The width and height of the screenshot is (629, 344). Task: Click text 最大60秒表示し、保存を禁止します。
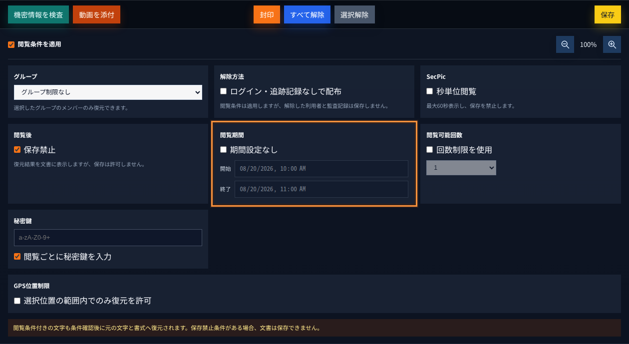[471, 106]
